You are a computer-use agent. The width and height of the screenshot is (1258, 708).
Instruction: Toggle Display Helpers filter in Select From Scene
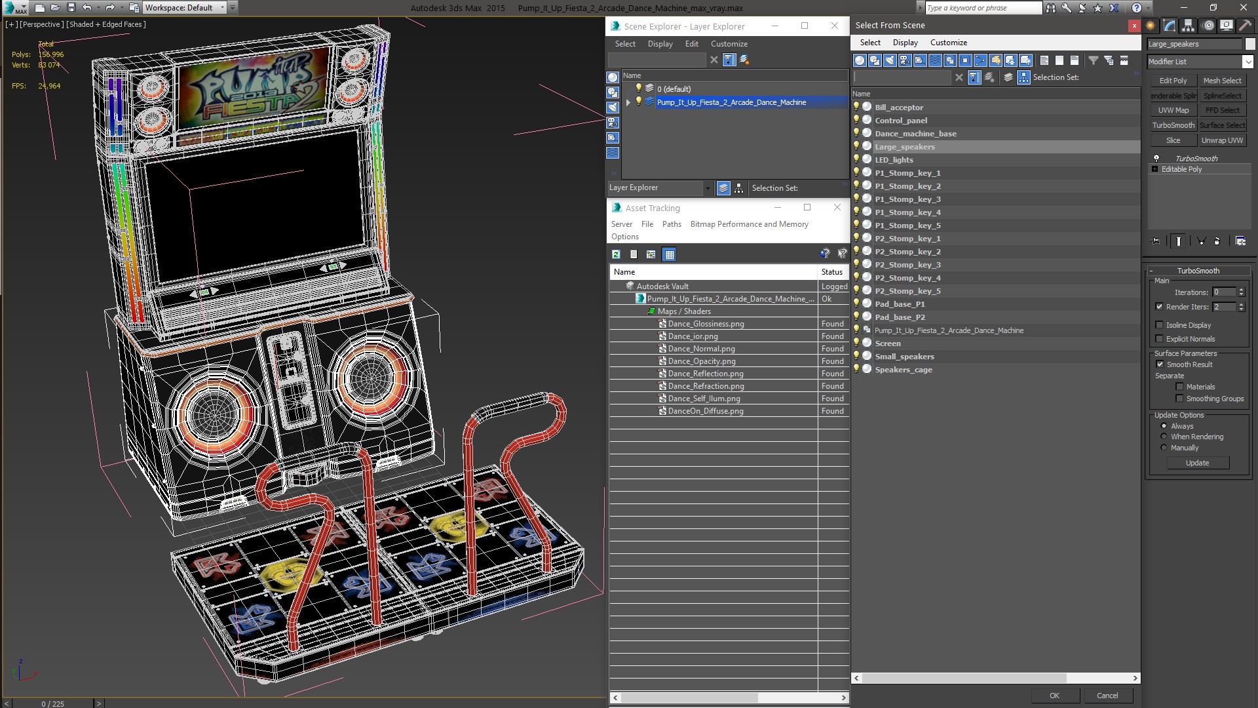point(920,60)
